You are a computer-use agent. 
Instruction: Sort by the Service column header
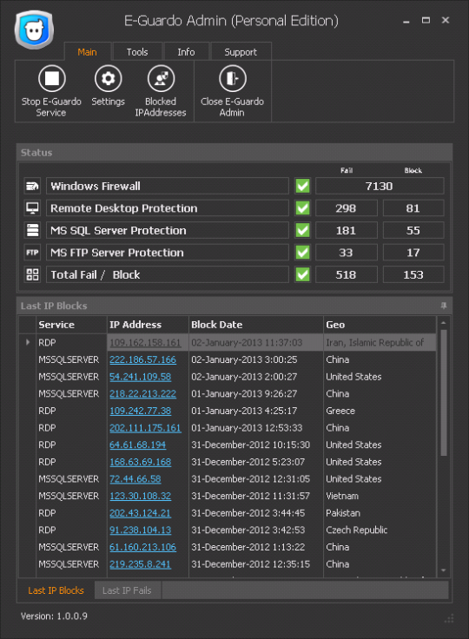click(x=71, y=325)
